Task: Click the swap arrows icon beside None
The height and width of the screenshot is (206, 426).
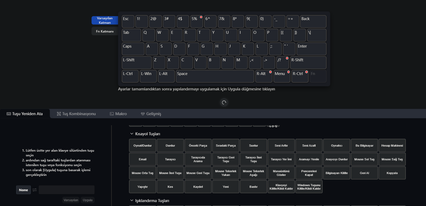Action: point(35,190)
